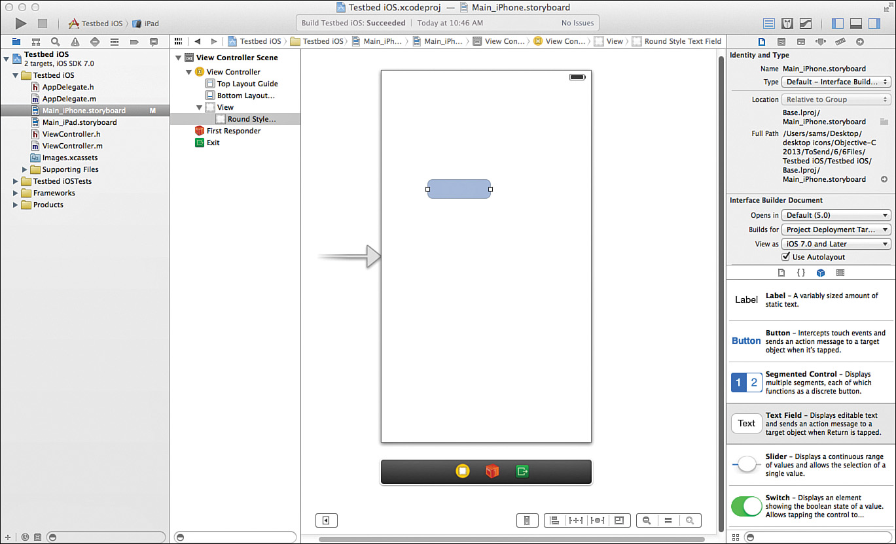This screenshot has height=544, width=896.
Task: Open the Builds for dropdown
Action: (836, 229)
